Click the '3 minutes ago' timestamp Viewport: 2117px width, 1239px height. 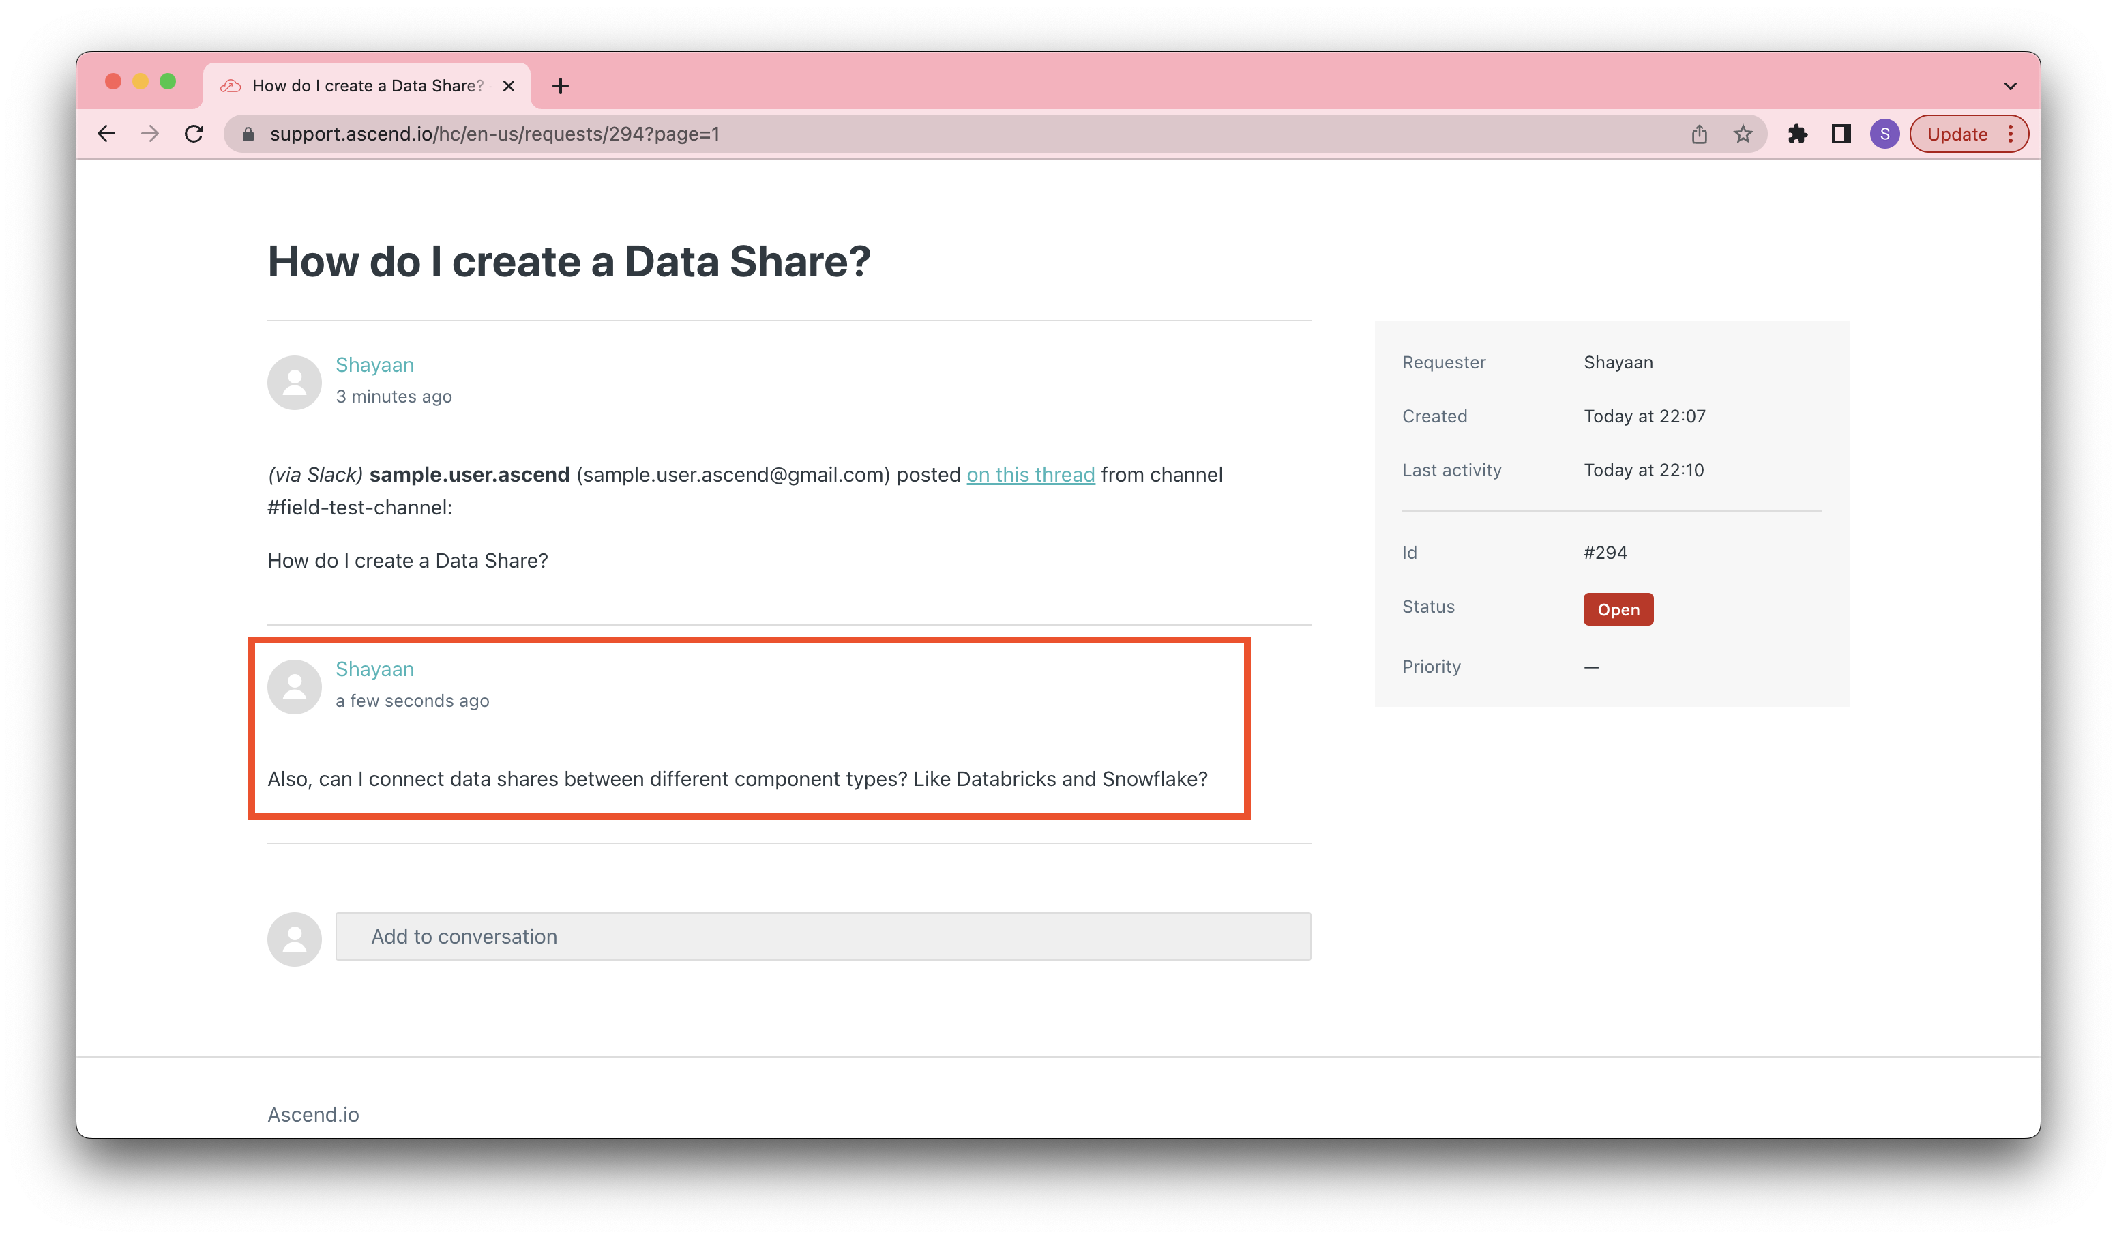pyautogui.click(x=394, y=397)
